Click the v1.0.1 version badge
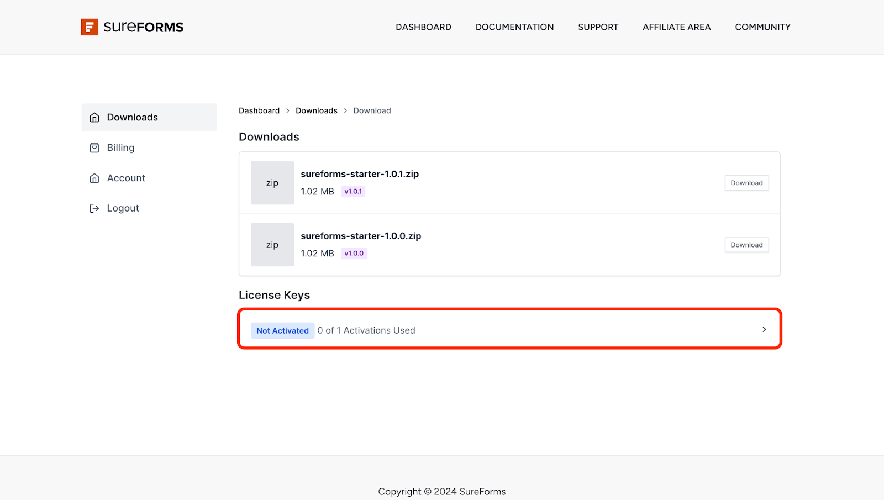 click(x=353, y=192)
